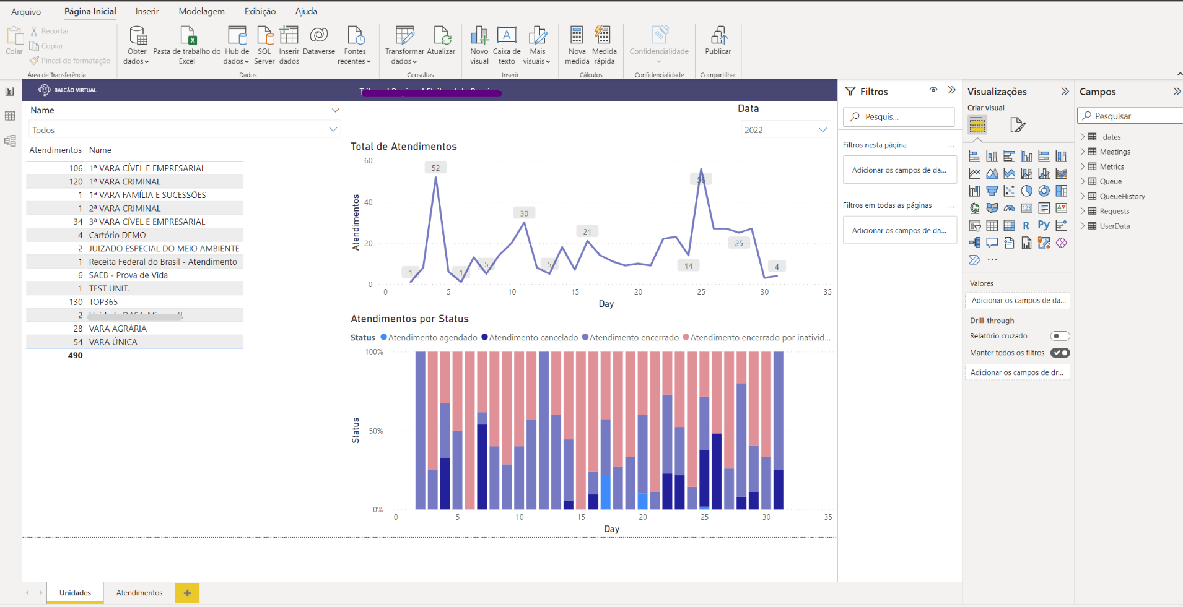
Task: Select the decomposition tree visual
Action: tap(974, 243)
